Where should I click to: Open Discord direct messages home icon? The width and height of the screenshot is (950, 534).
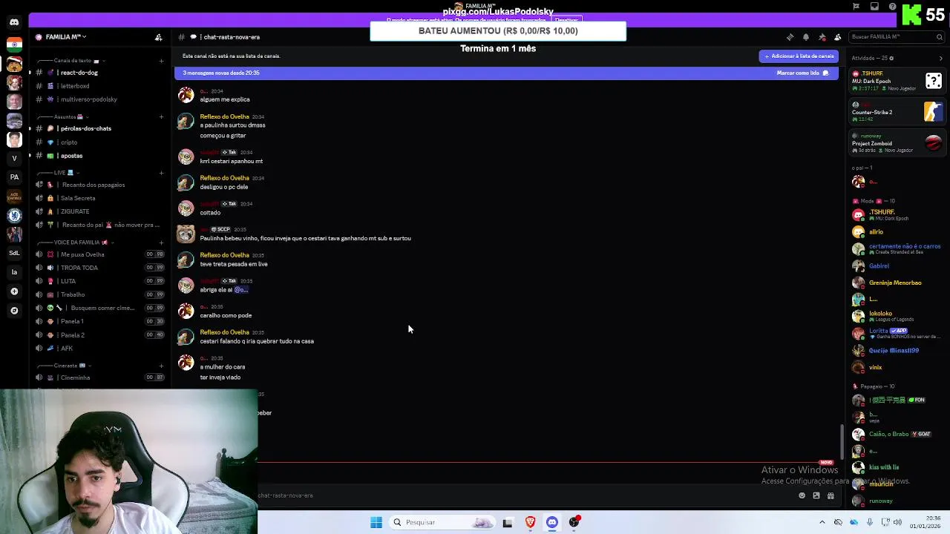click(x=14, y=22)
